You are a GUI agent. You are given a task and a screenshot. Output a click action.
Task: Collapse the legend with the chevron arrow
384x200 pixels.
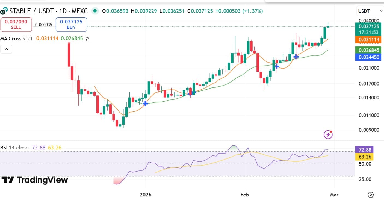point(6,49)
